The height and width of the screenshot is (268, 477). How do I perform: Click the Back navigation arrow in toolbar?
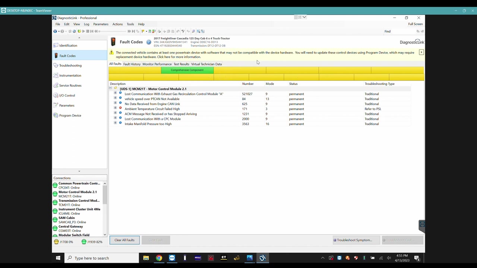tap(55, 31)
